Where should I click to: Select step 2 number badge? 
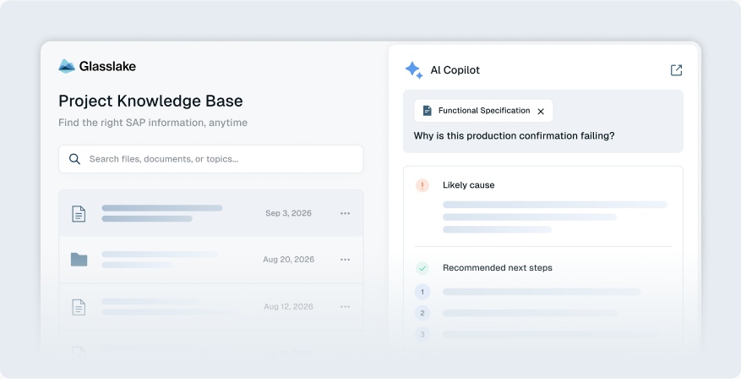pos(422,313)
